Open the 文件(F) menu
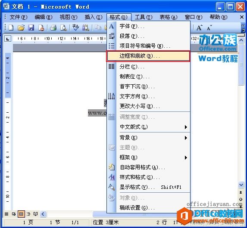 click(19, 17)
